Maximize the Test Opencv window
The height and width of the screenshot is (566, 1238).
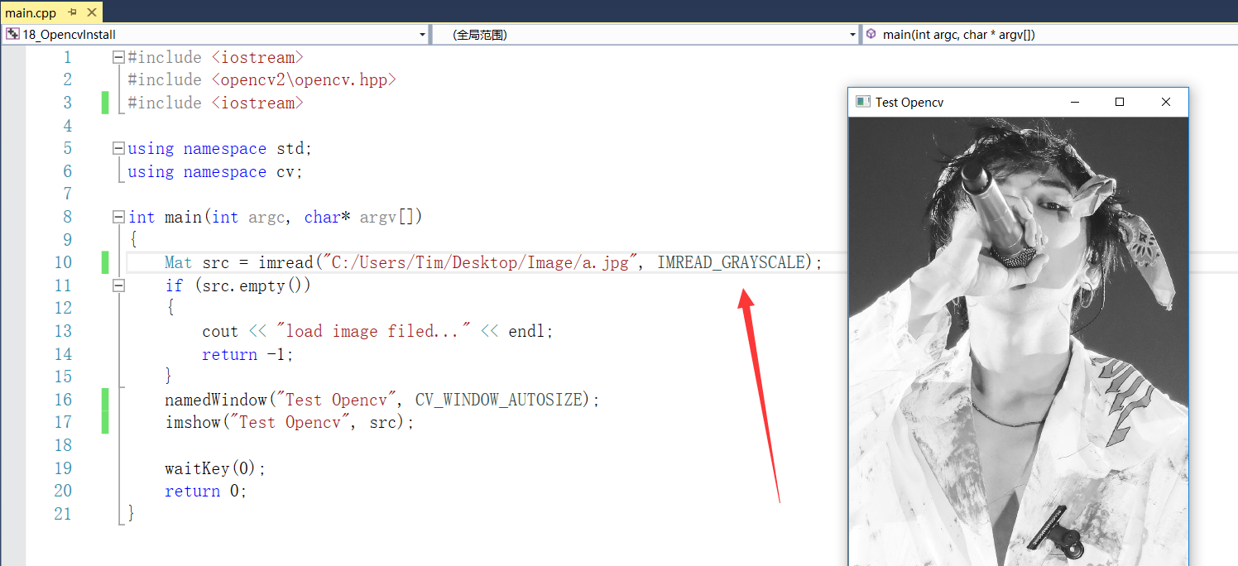pyautogui.click(x=1120, y=102)
